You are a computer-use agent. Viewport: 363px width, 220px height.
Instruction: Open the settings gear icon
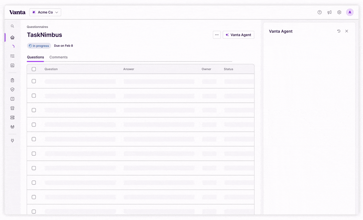pos(339,12)
